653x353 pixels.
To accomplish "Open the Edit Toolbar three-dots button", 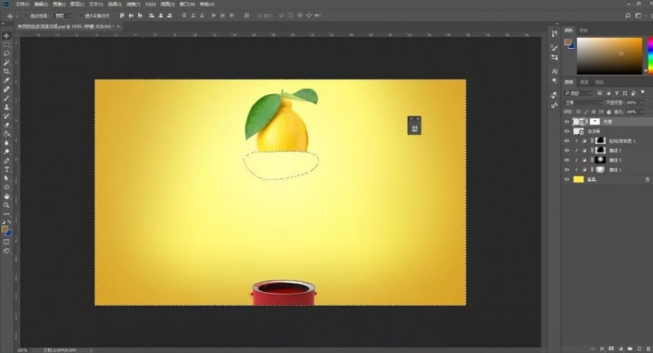I will (6, 213).
